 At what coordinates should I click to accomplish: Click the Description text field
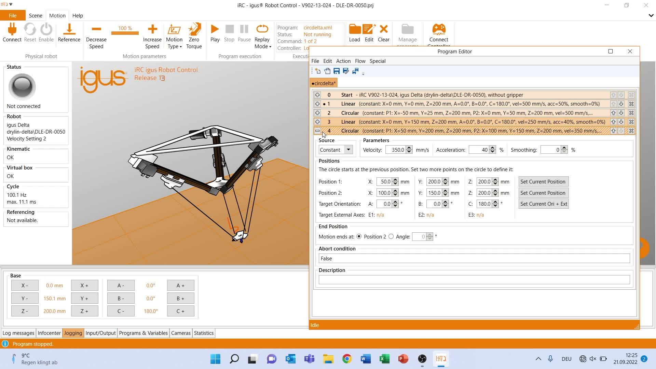(474, 280)
